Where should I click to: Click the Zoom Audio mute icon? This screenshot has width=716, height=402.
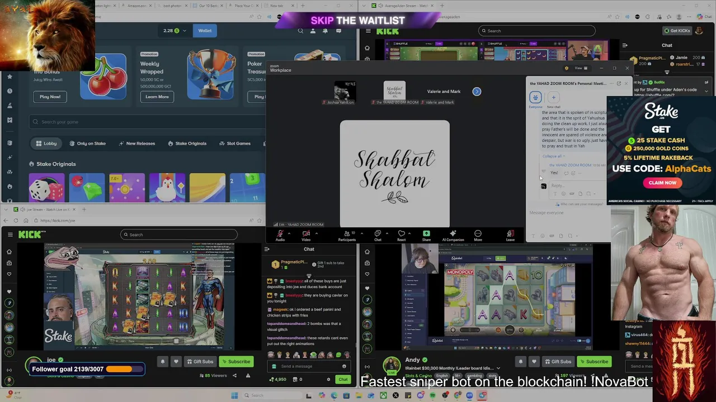point(280,233)
